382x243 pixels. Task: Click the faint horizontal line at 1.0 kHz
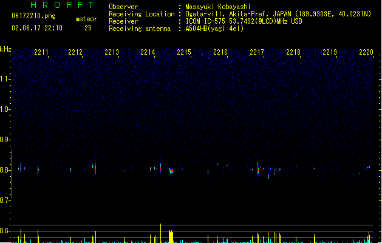point(90,111)
